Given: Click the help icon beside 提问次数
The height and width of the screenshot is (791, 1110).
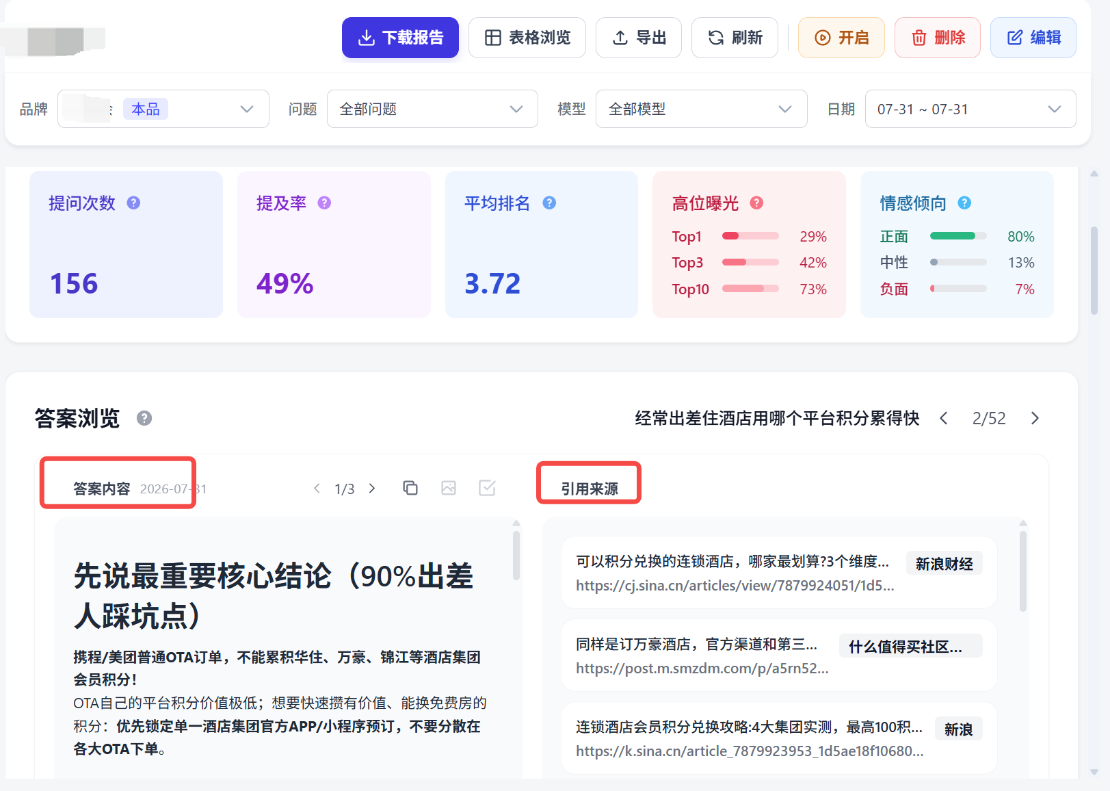Looking at the screenshot, I should click(133, 203).
